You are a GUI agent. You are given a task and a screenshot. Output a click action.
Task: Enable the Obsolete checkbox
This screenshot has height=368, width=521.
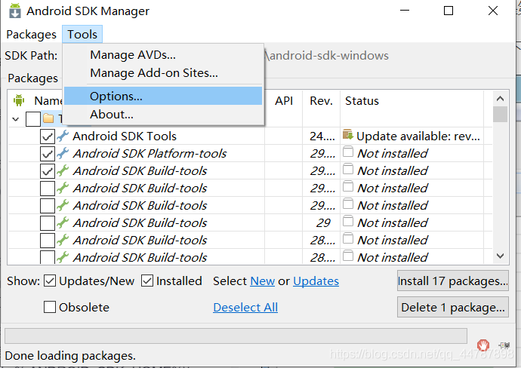[x=50, y=307]
